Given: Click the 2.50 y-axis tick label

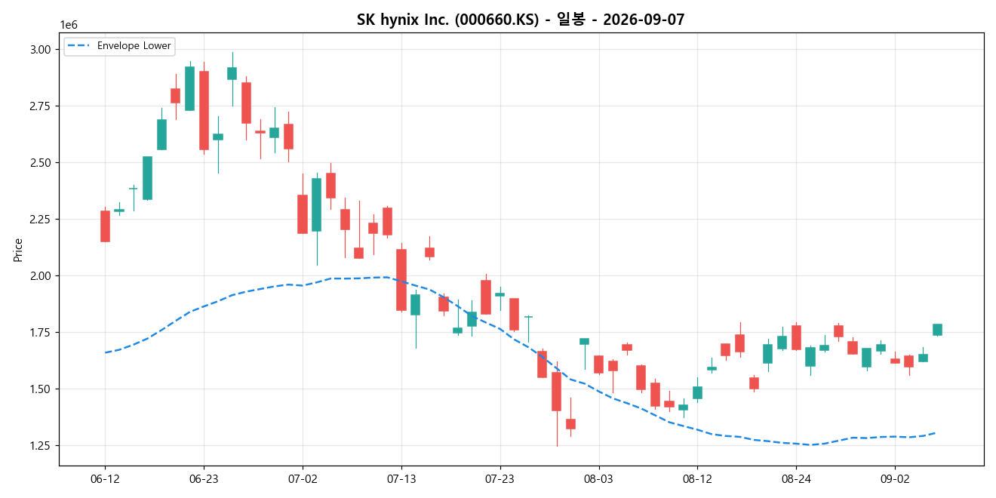Looking at the screenshot, I should click(41, 163).
